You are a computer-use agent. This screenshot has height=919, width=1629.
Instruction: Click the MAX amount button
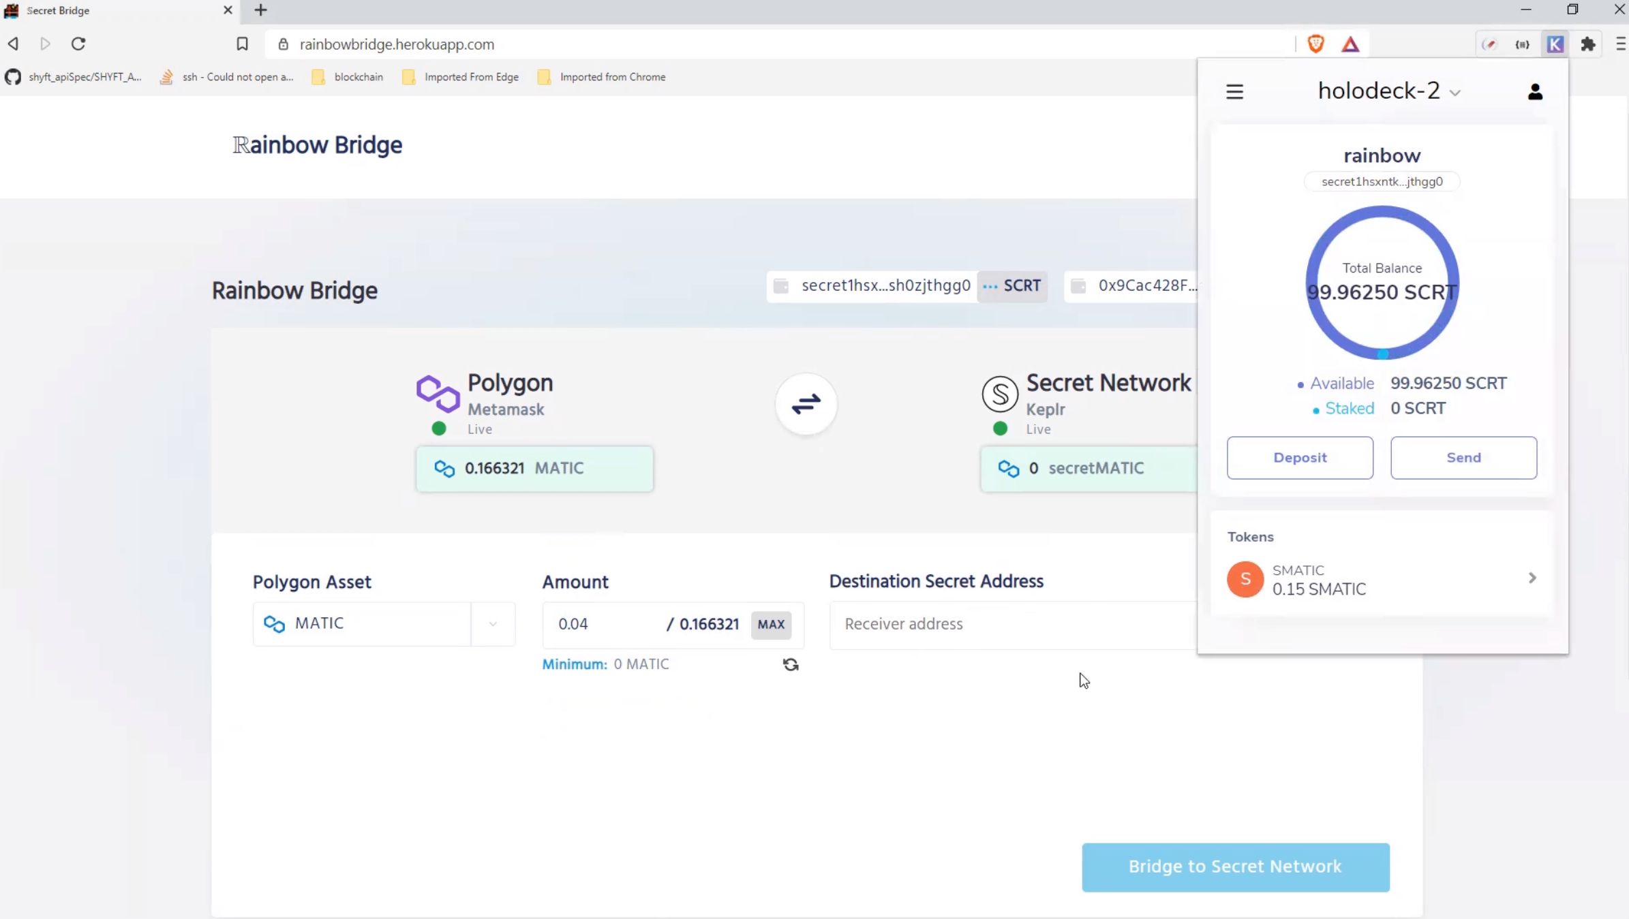point(771,625)
